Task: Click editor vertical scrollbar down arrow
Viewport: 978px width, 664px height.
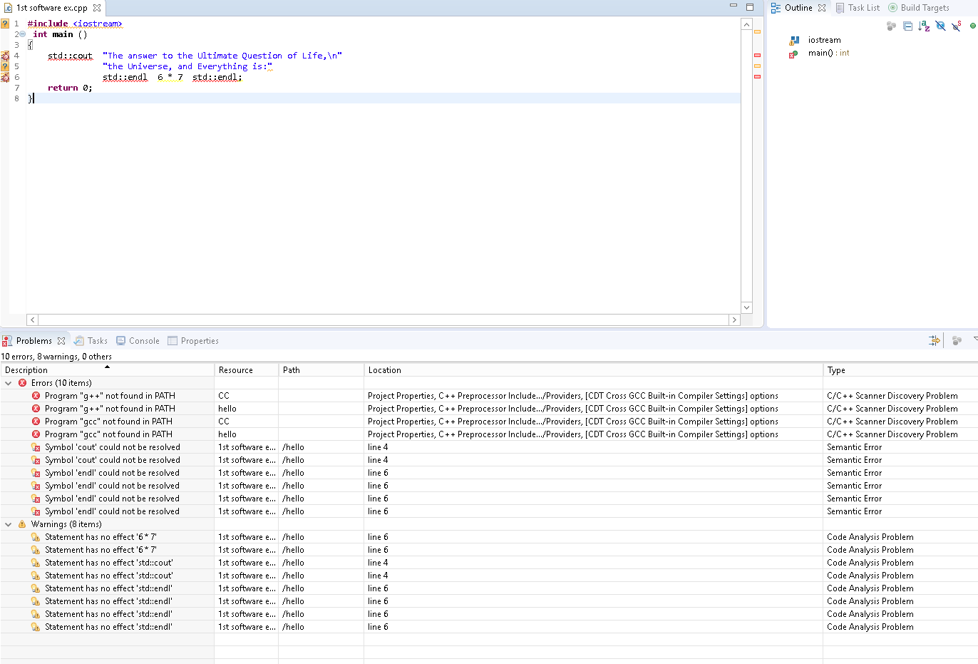Action: (x=746, y=307)
